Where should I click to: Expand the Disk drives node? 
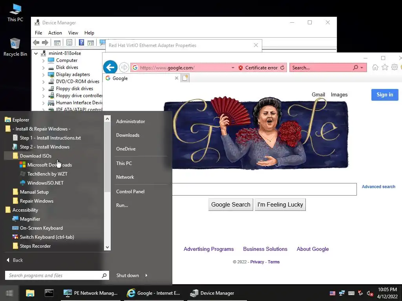click(x=43, y=68)
